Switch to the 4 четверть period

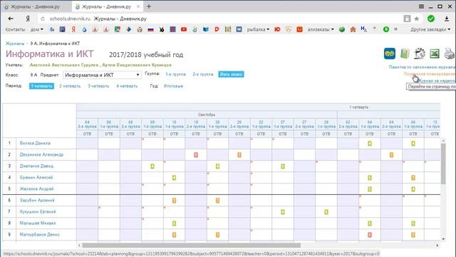(127, 86)
